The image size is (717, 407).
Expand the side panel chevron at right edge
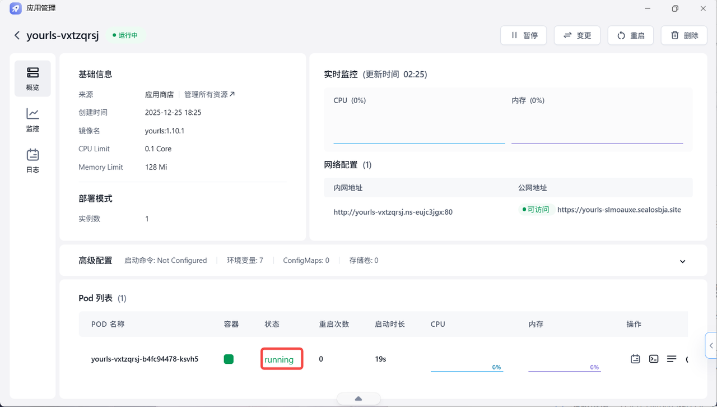point(711,345)
